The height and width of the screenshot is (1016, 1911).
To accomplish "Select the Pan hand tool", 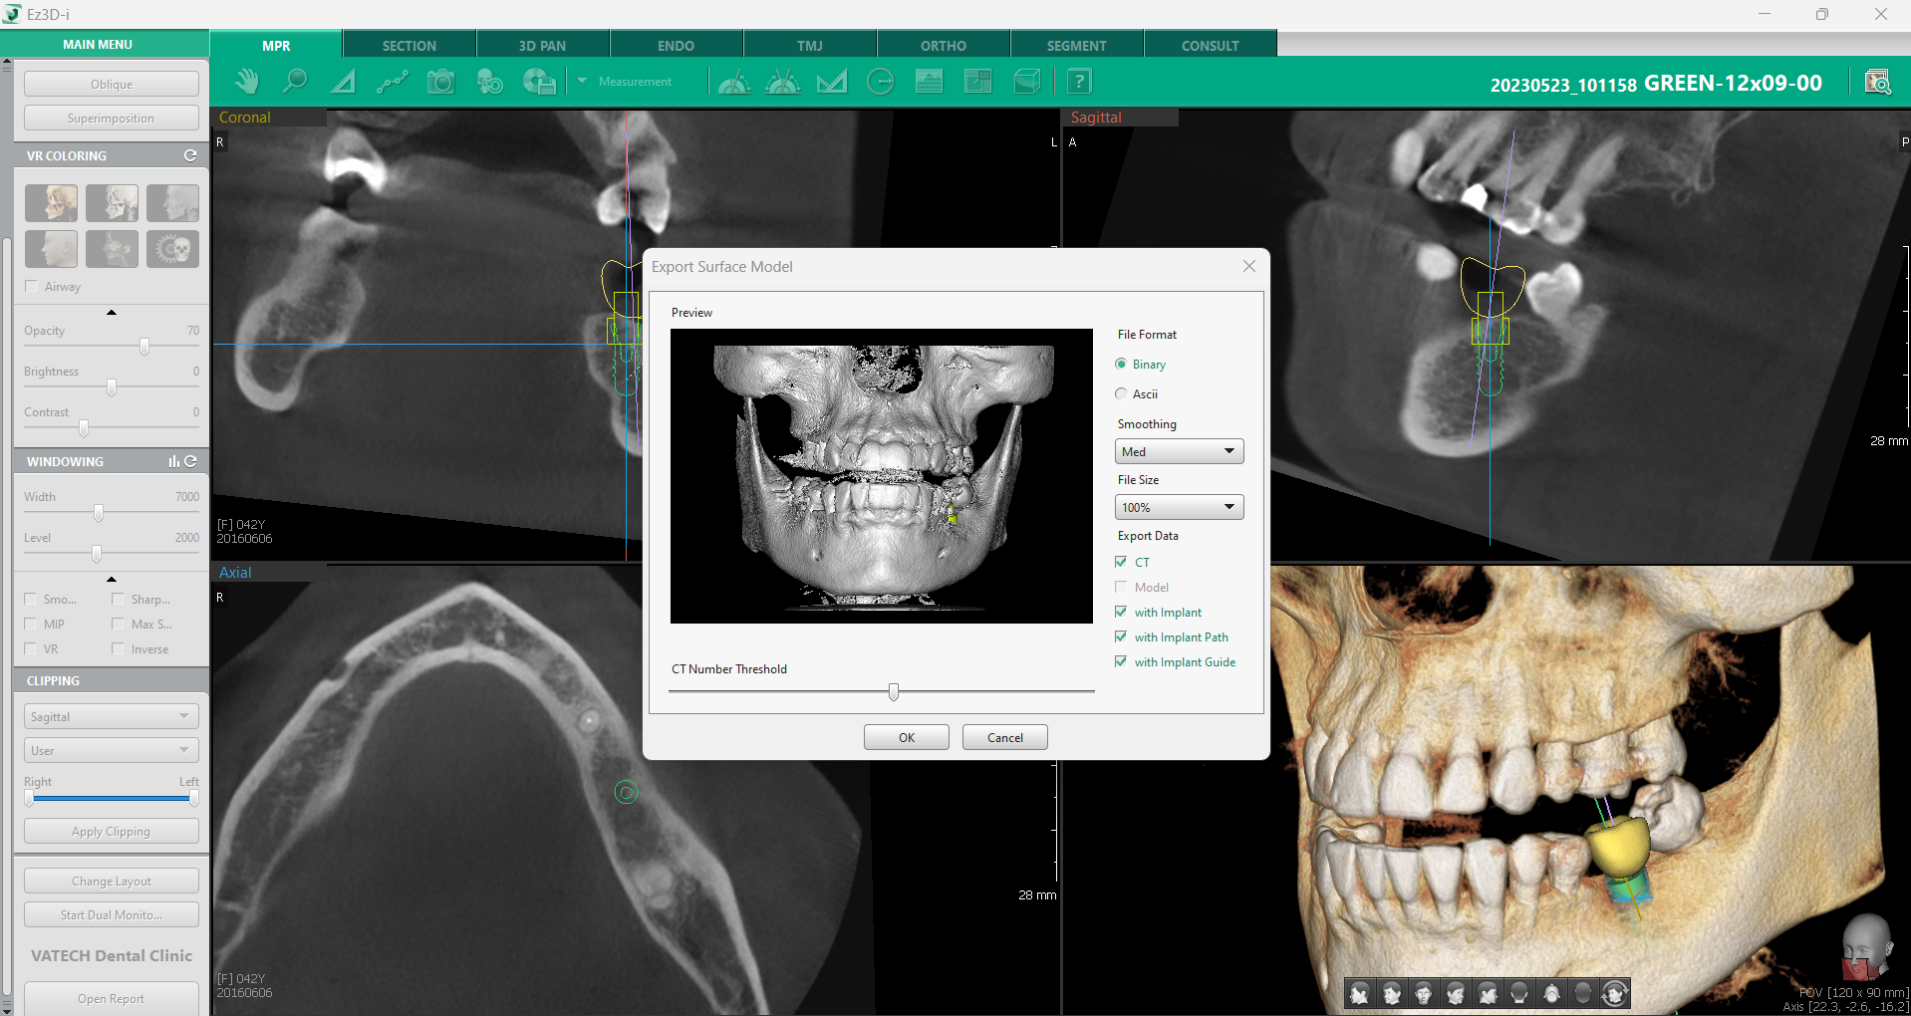I will [x=246, y=82].
